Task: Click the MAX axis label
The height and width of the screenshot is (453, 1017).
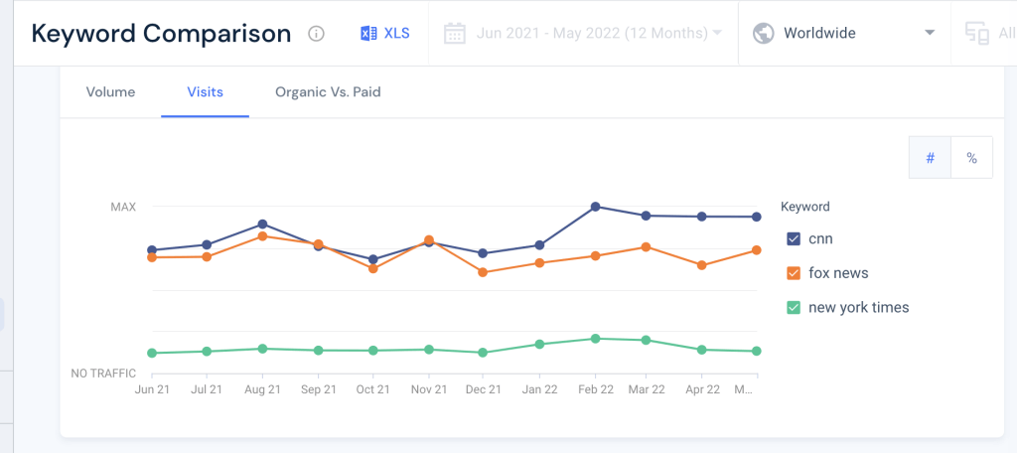Action: pyautogui.click(x=123, y=207)
